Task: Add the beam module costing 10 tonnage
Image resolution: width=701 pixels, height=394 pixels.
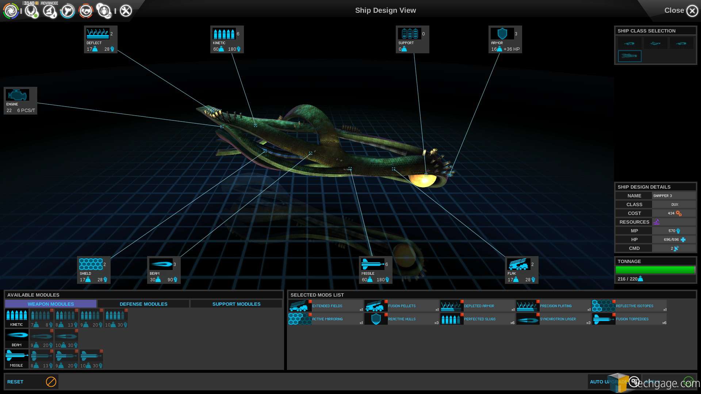Action: click(x=66, y=339)
